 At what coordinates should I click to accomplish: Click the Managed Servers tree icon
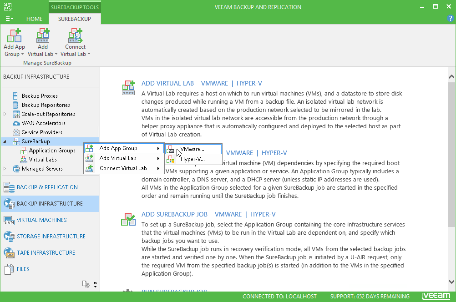[x=16, y=169]
